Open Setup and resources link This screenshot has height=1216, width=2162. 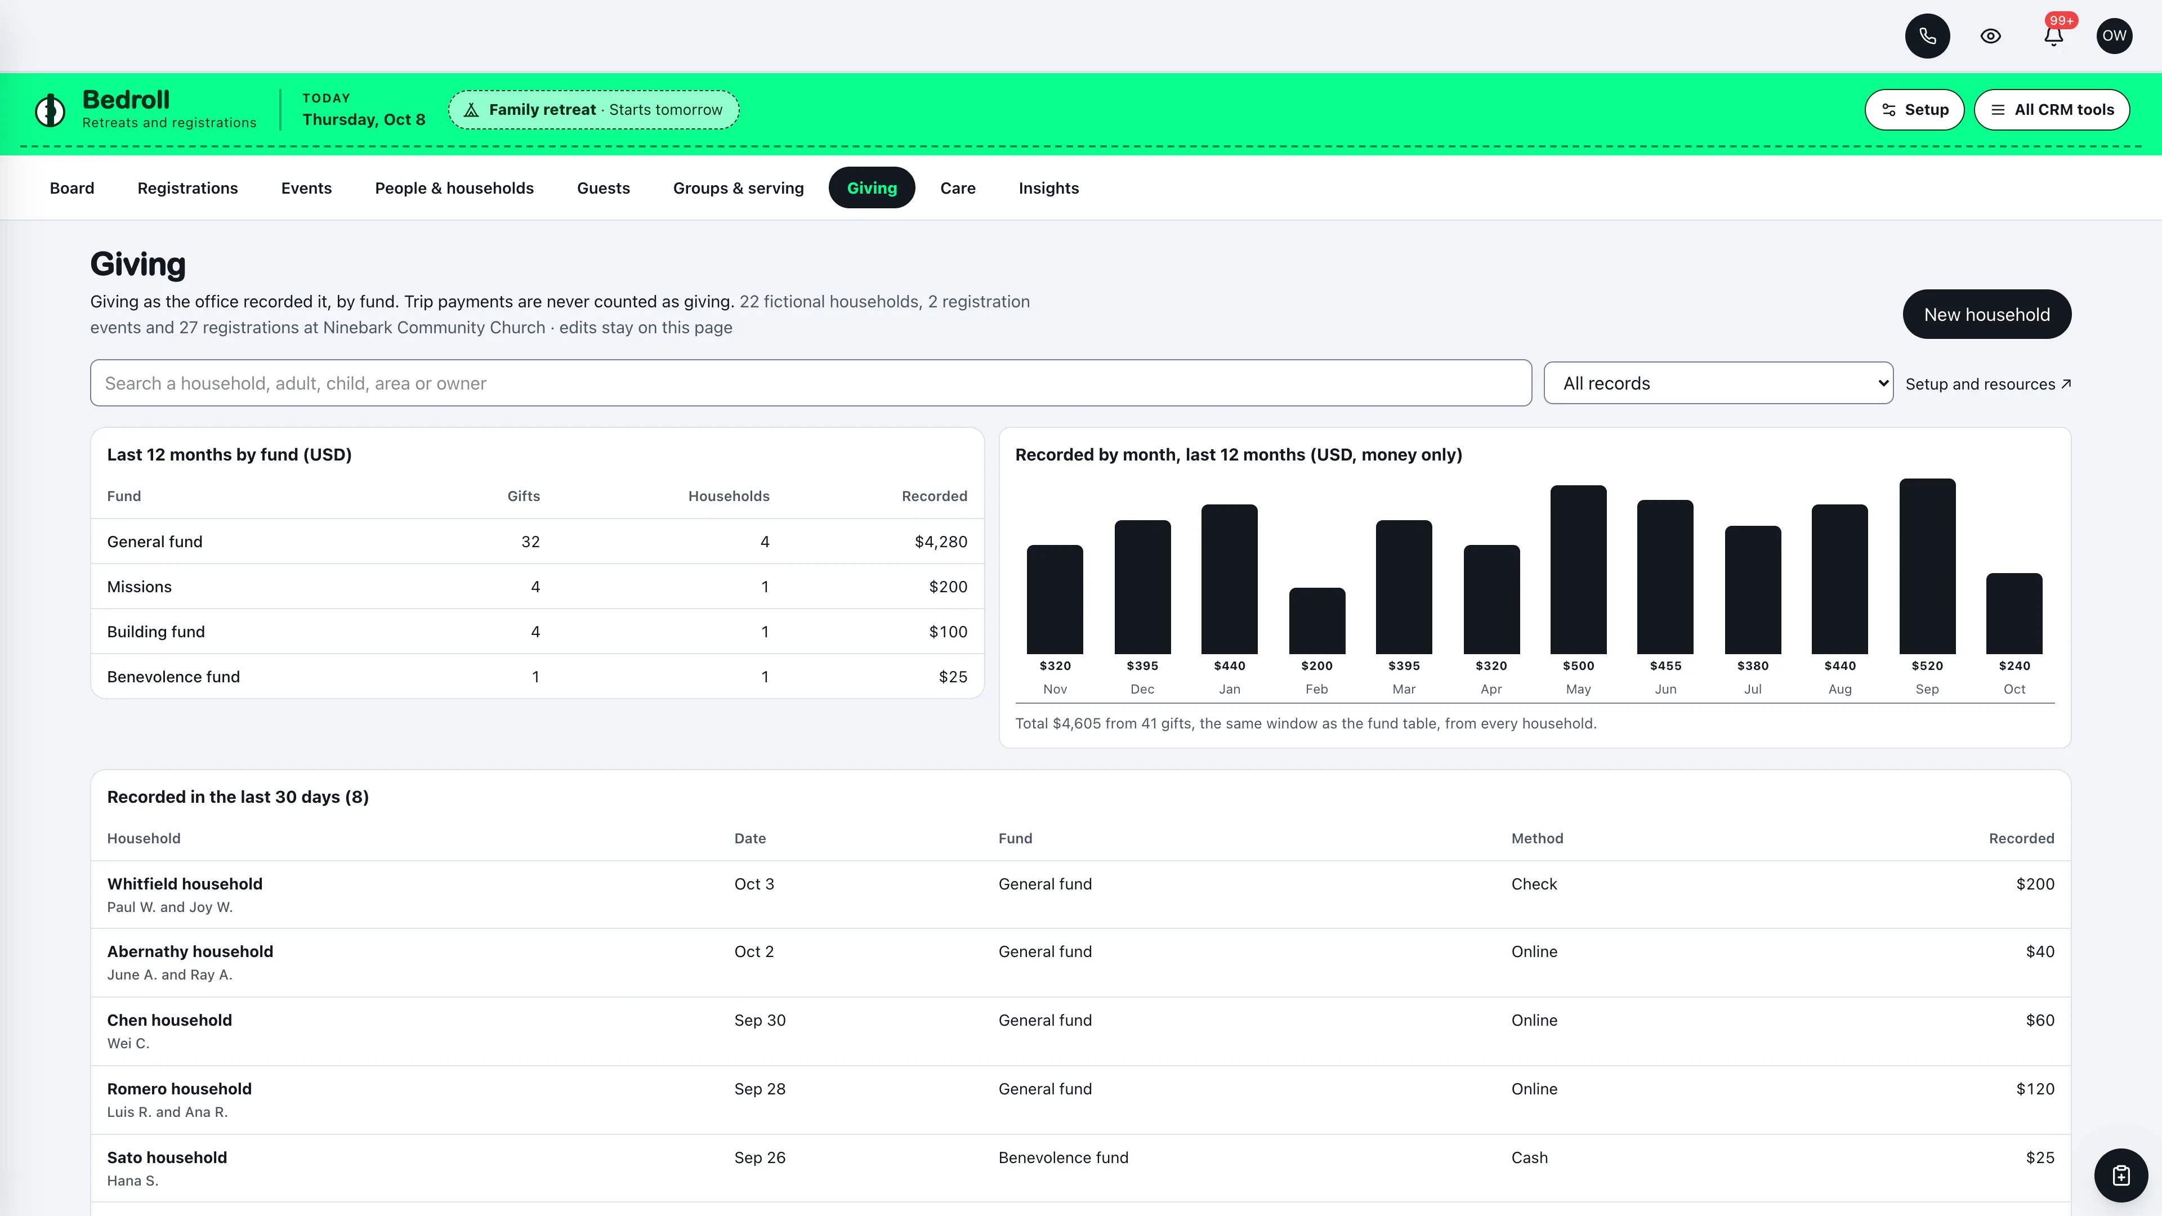(x=1987, y=385)
